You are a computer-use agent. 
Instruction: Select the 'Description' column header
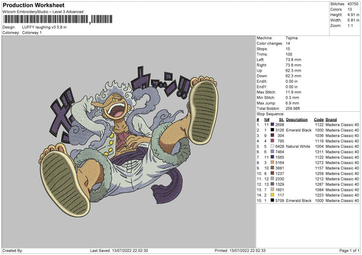297,120
